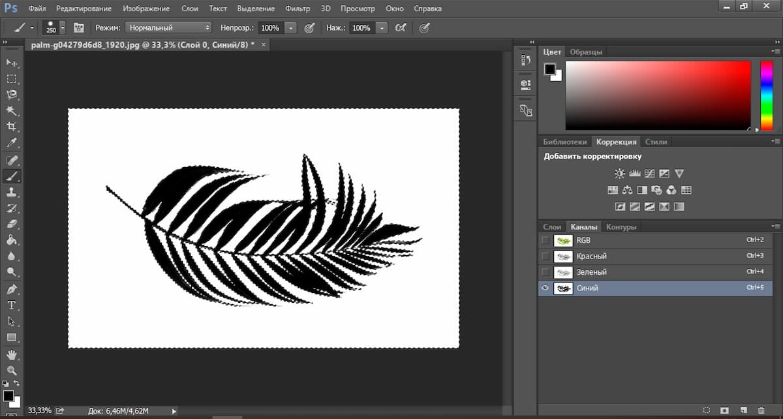Select the Pen tool
Viewport: 783px width, 419px height.
pyautogui.click(x=12, y=289)
